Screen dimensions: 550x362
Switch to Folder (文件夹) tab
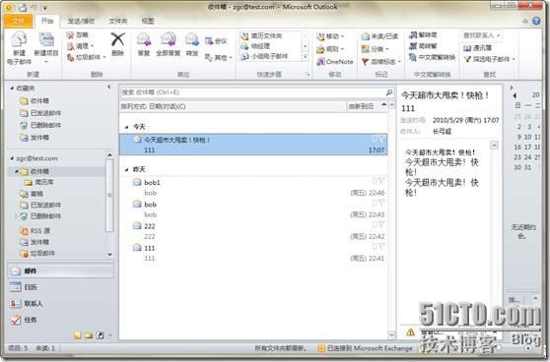tap(118, 22)
